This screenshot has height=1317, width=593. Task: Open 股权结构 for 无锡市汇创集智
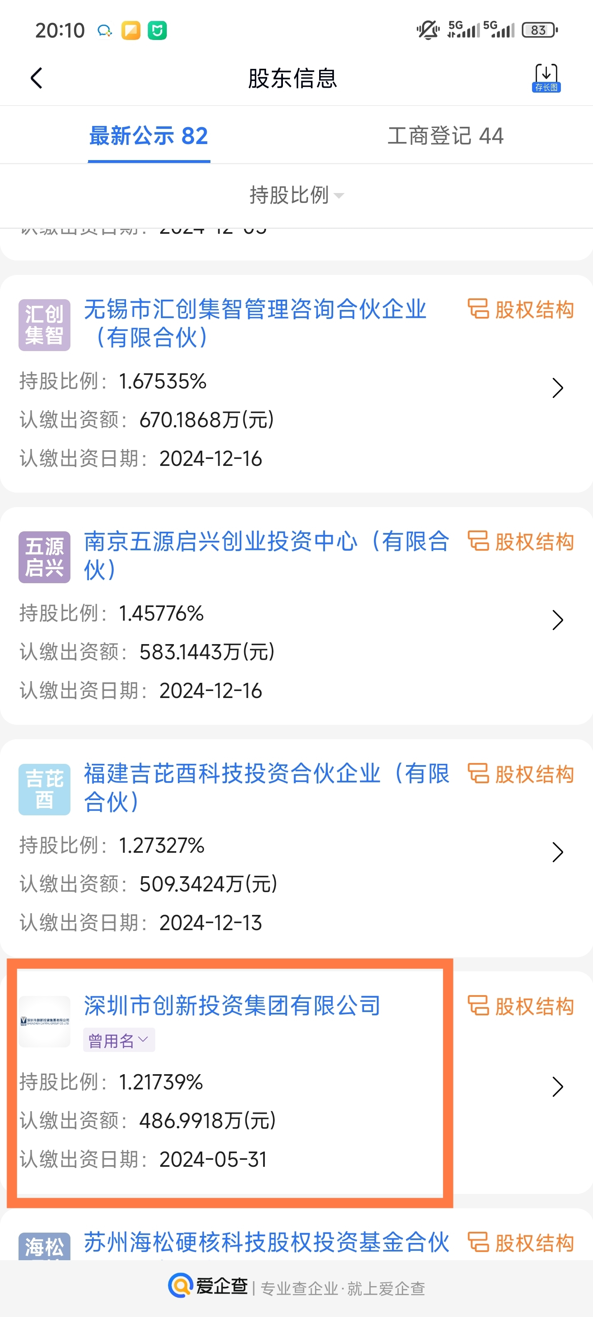coord(521,309)
